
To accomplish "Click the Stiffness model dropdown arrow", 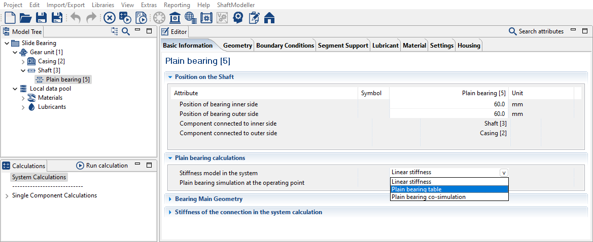I will [x=504, y=173].
